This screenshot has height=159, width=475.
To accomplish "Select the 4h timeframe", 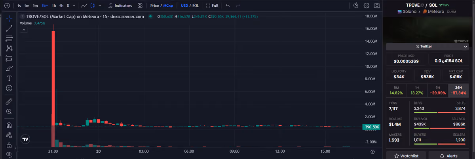I will [x=61, y=6].
